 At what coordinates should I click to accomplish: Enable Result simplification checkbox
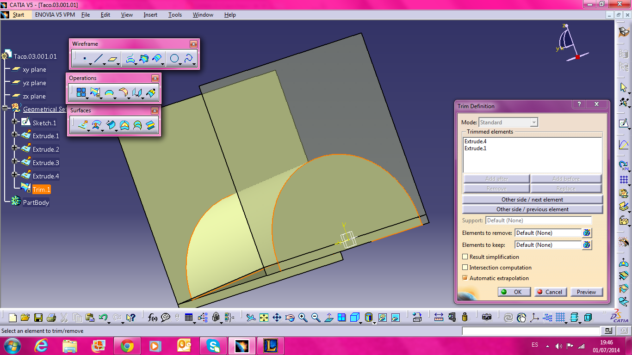pos(465,257)
